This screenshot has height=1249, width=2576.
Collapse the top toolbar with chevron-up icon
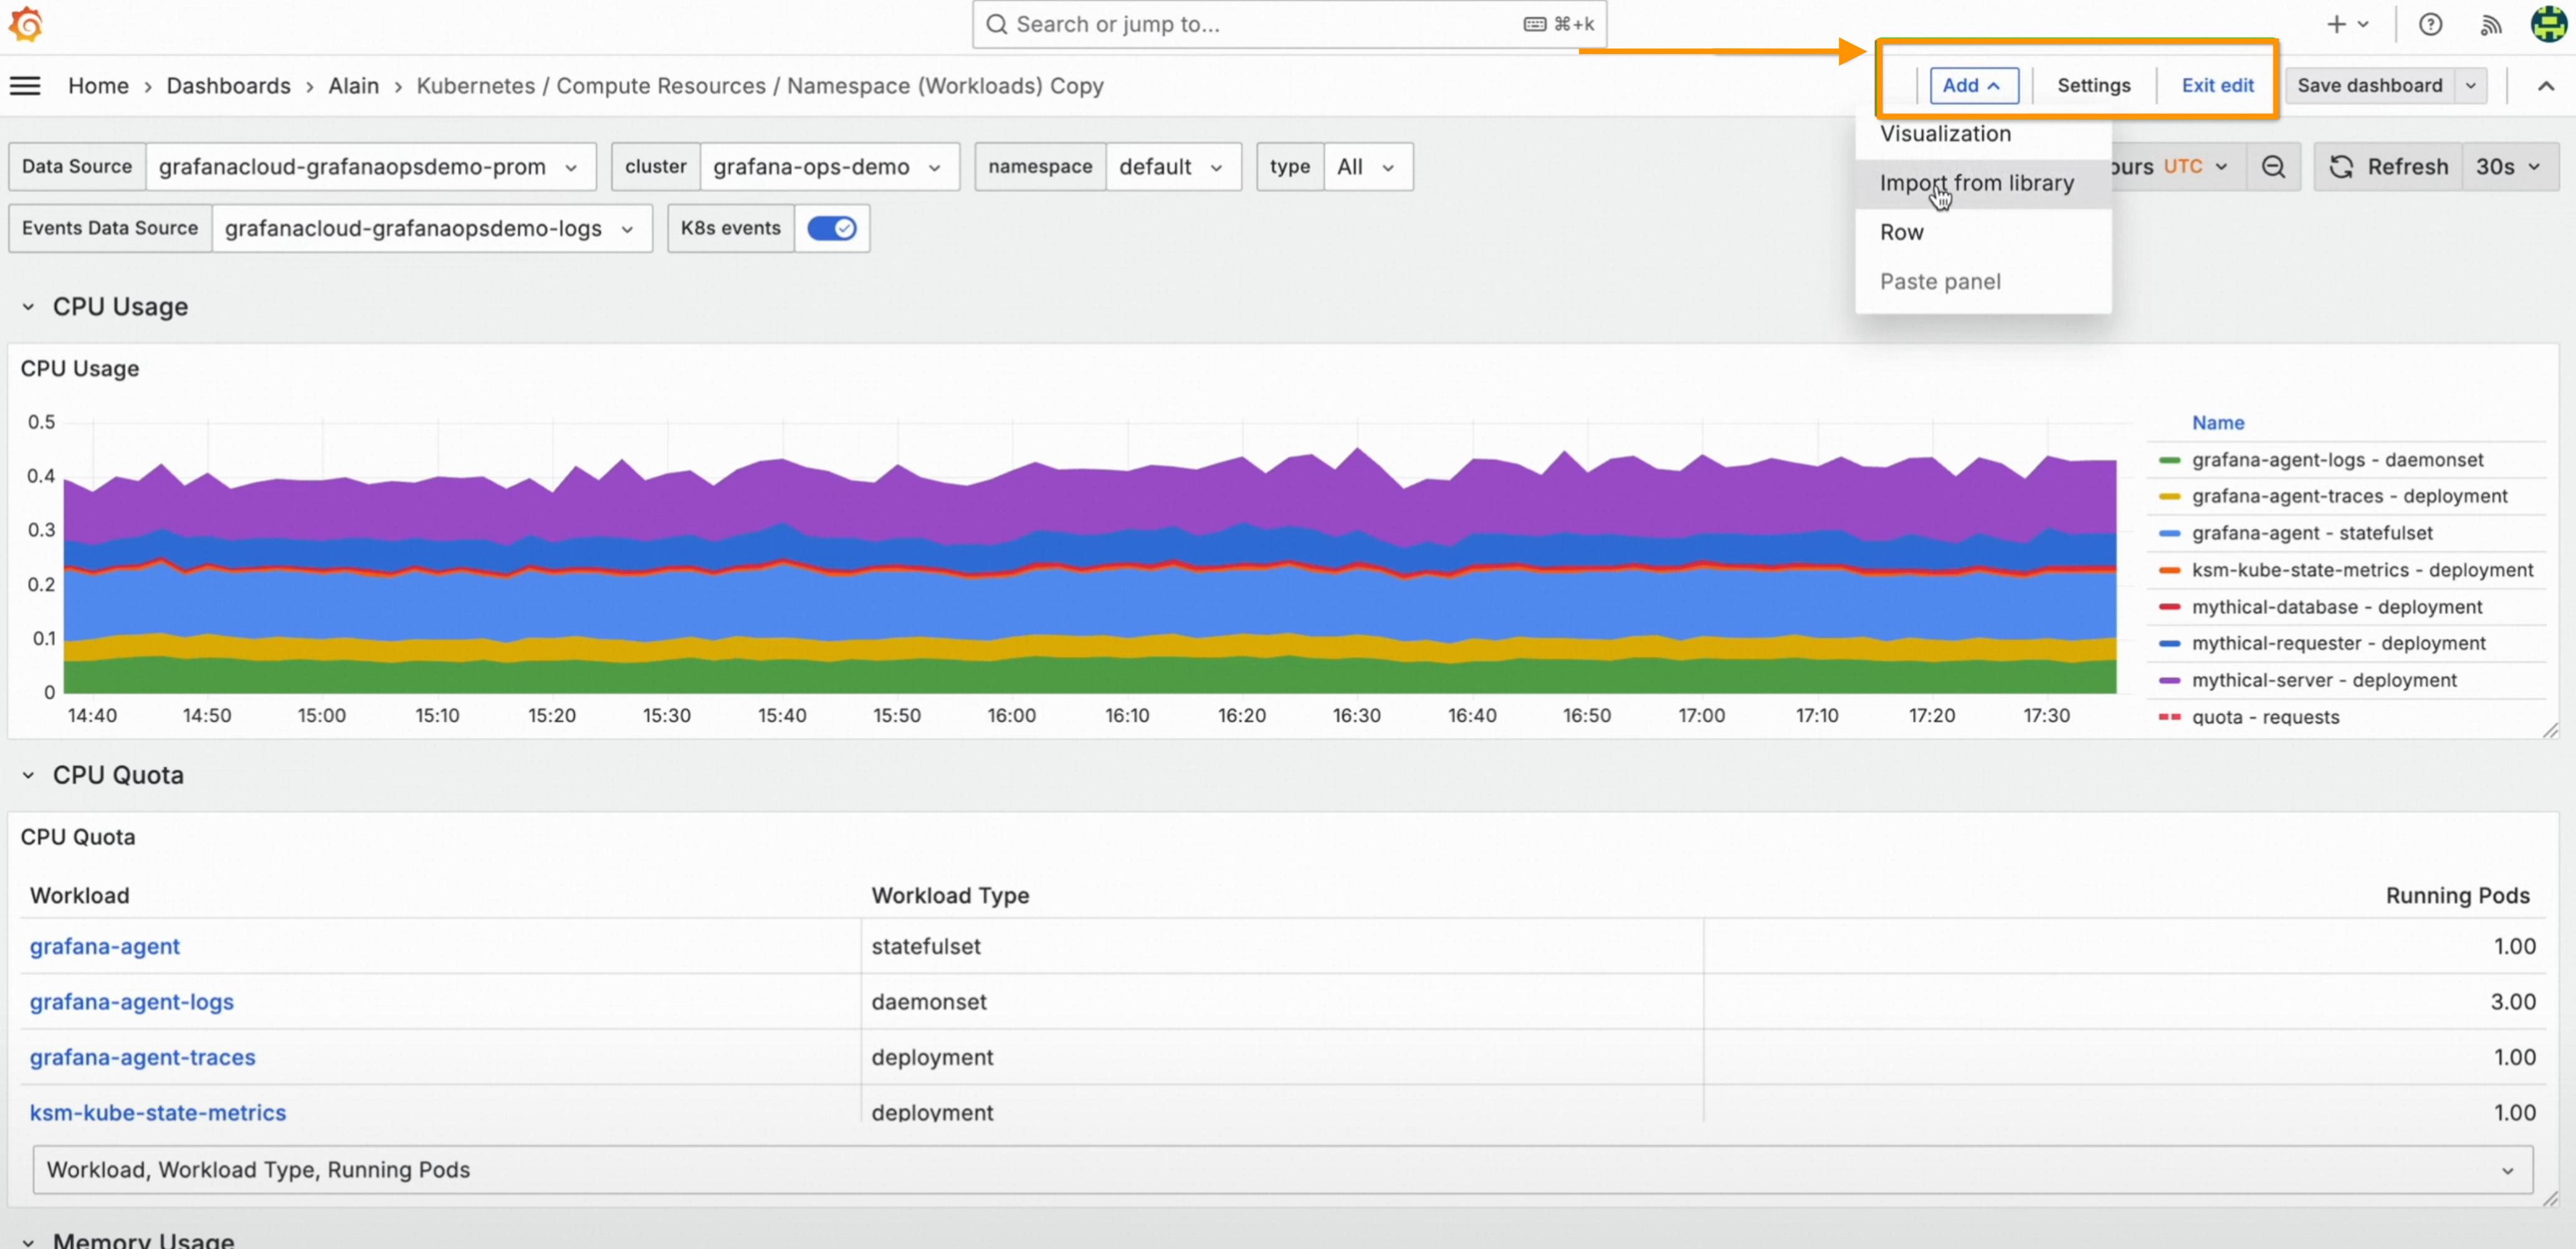[2545, 86]
